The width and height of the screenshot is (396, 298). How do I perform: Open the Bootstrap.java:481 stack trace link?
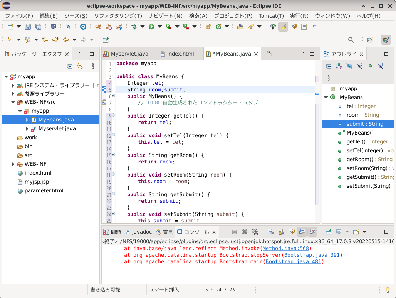[x=294, y=262]
